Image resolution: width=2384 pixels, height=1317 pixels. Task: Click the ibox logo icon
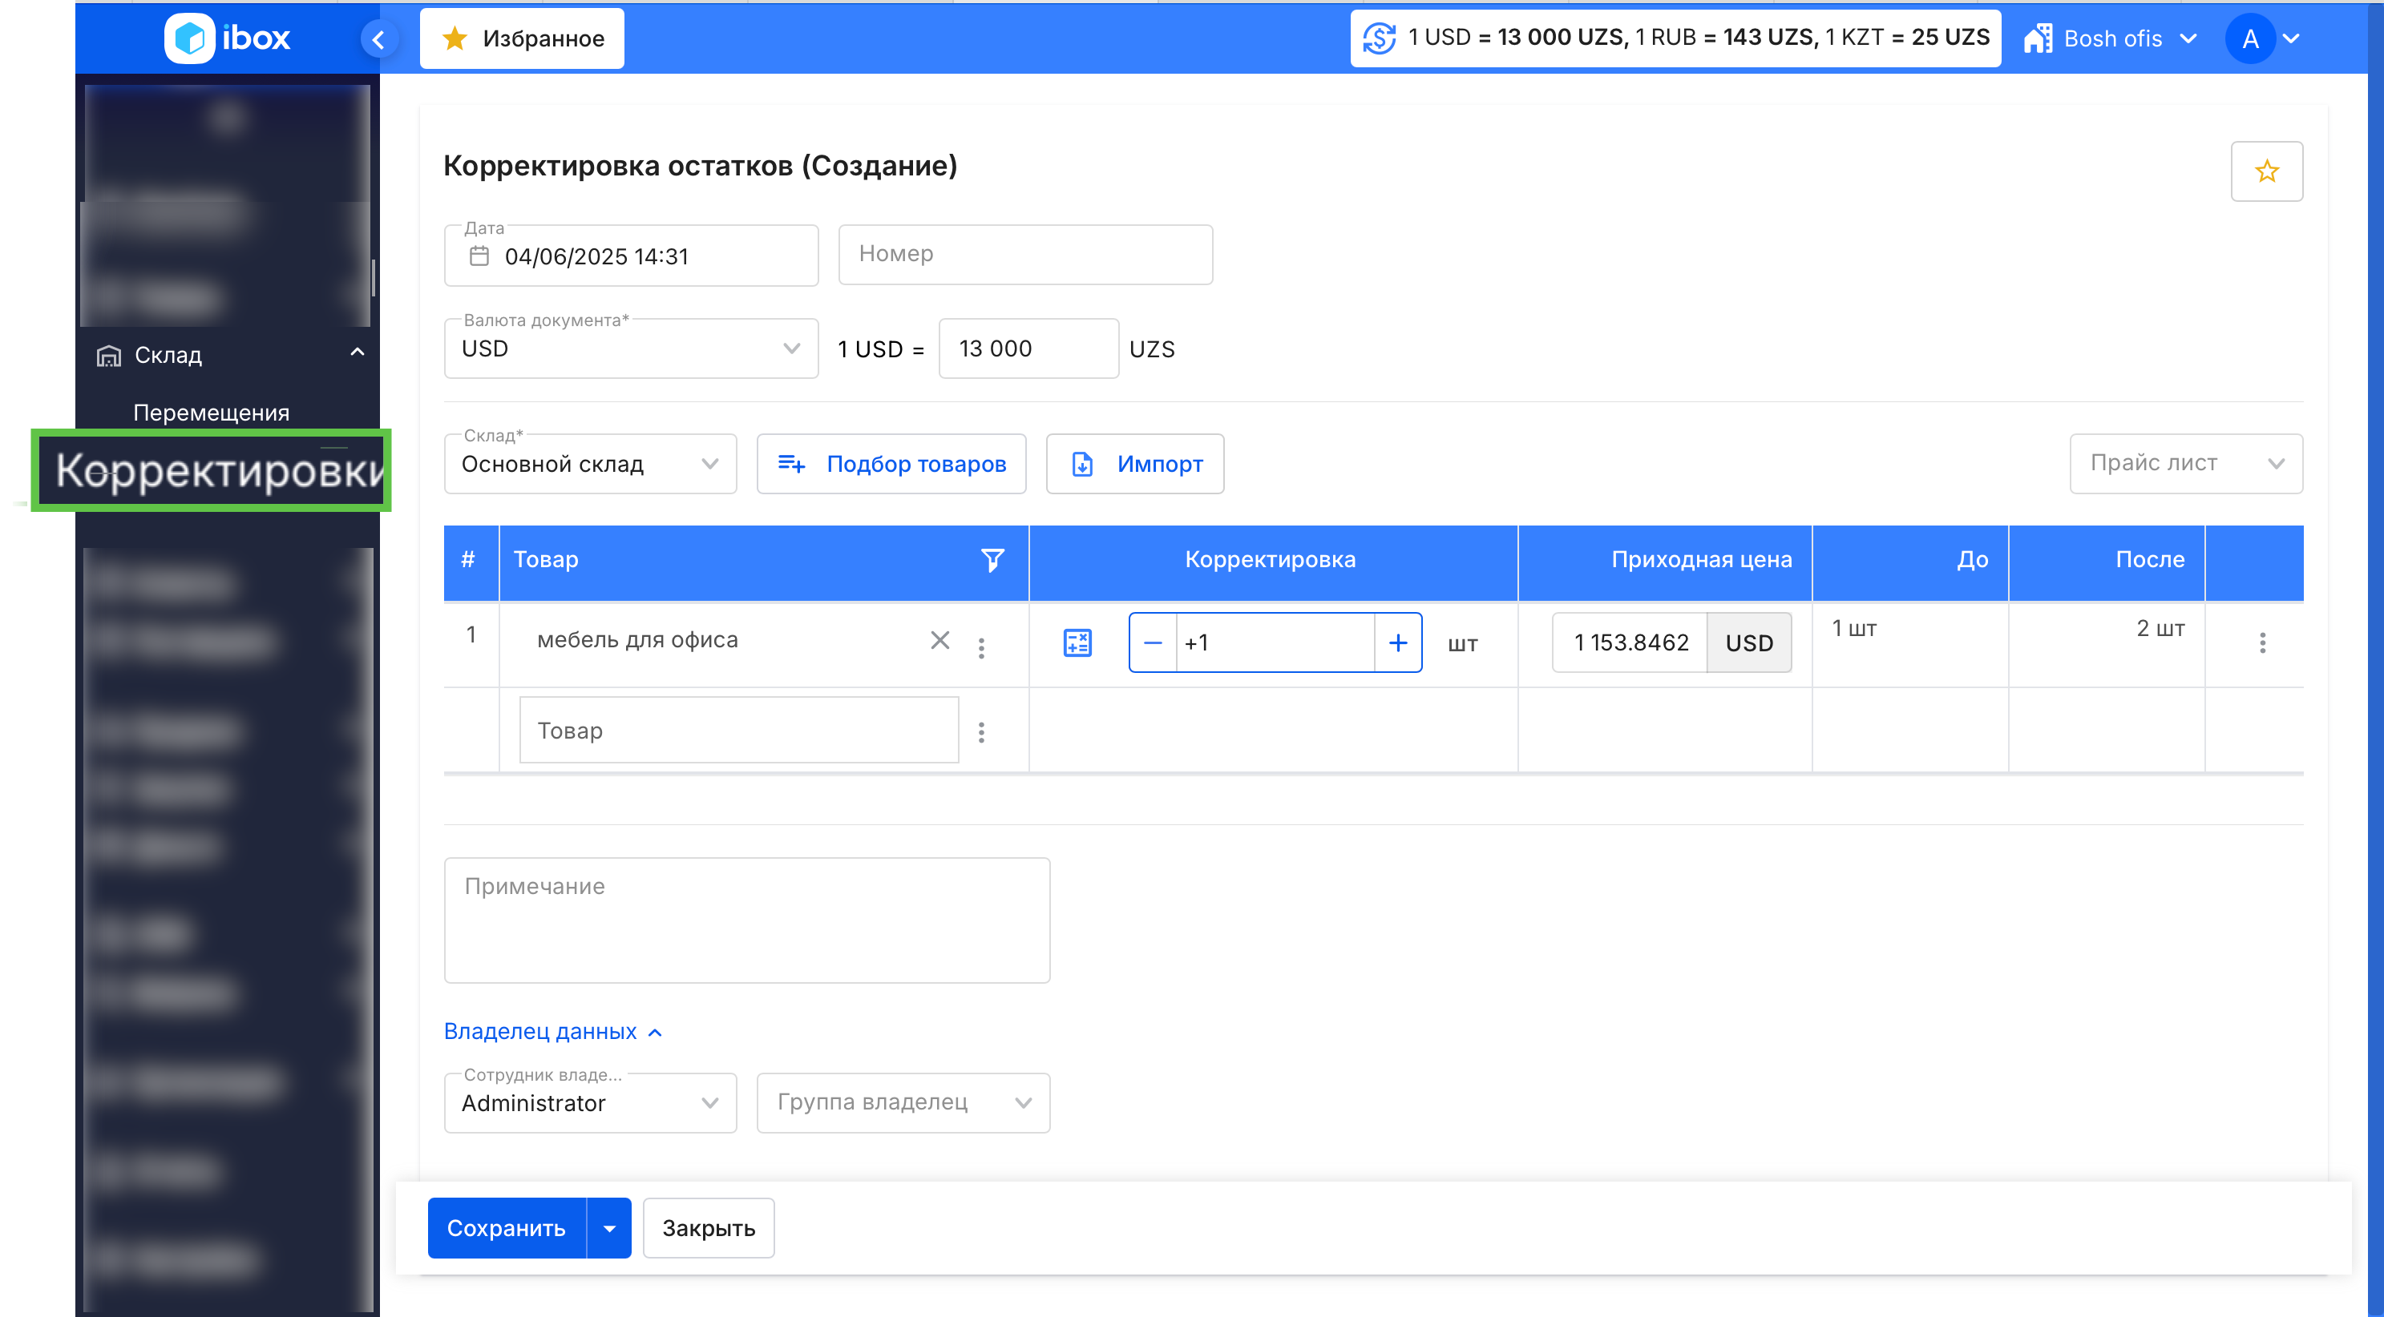(x=190, y=38)
